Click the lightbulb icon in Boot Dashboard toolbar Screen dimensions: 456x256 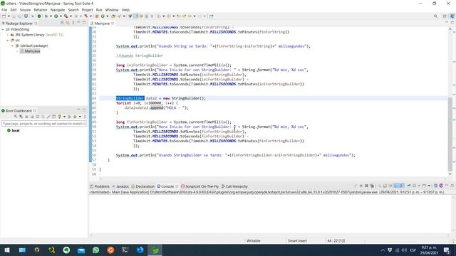coord(60,117)
